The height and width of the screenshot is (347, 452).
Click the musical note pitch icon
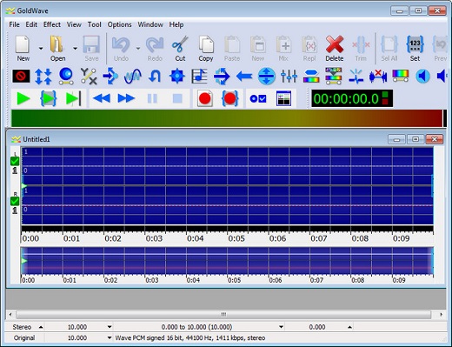pos(199,77)
